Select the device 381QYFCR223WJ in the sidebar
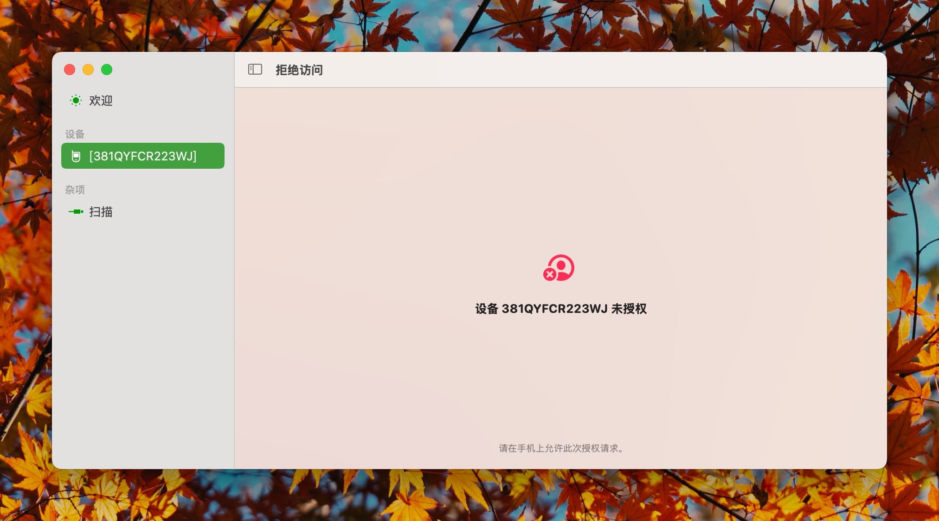Image resolution: width=939 pixels, height=521 pixels. point(142,156)
